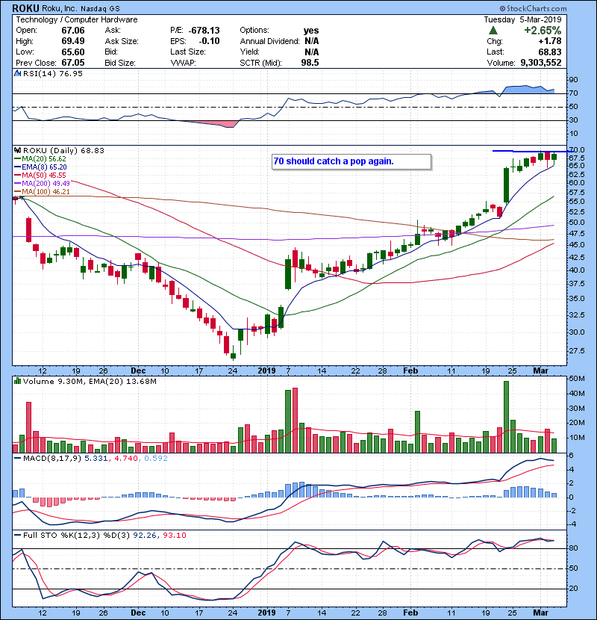
Task: Click the MACD(8,17,9) legend marker
Action: tap(16, 459)
